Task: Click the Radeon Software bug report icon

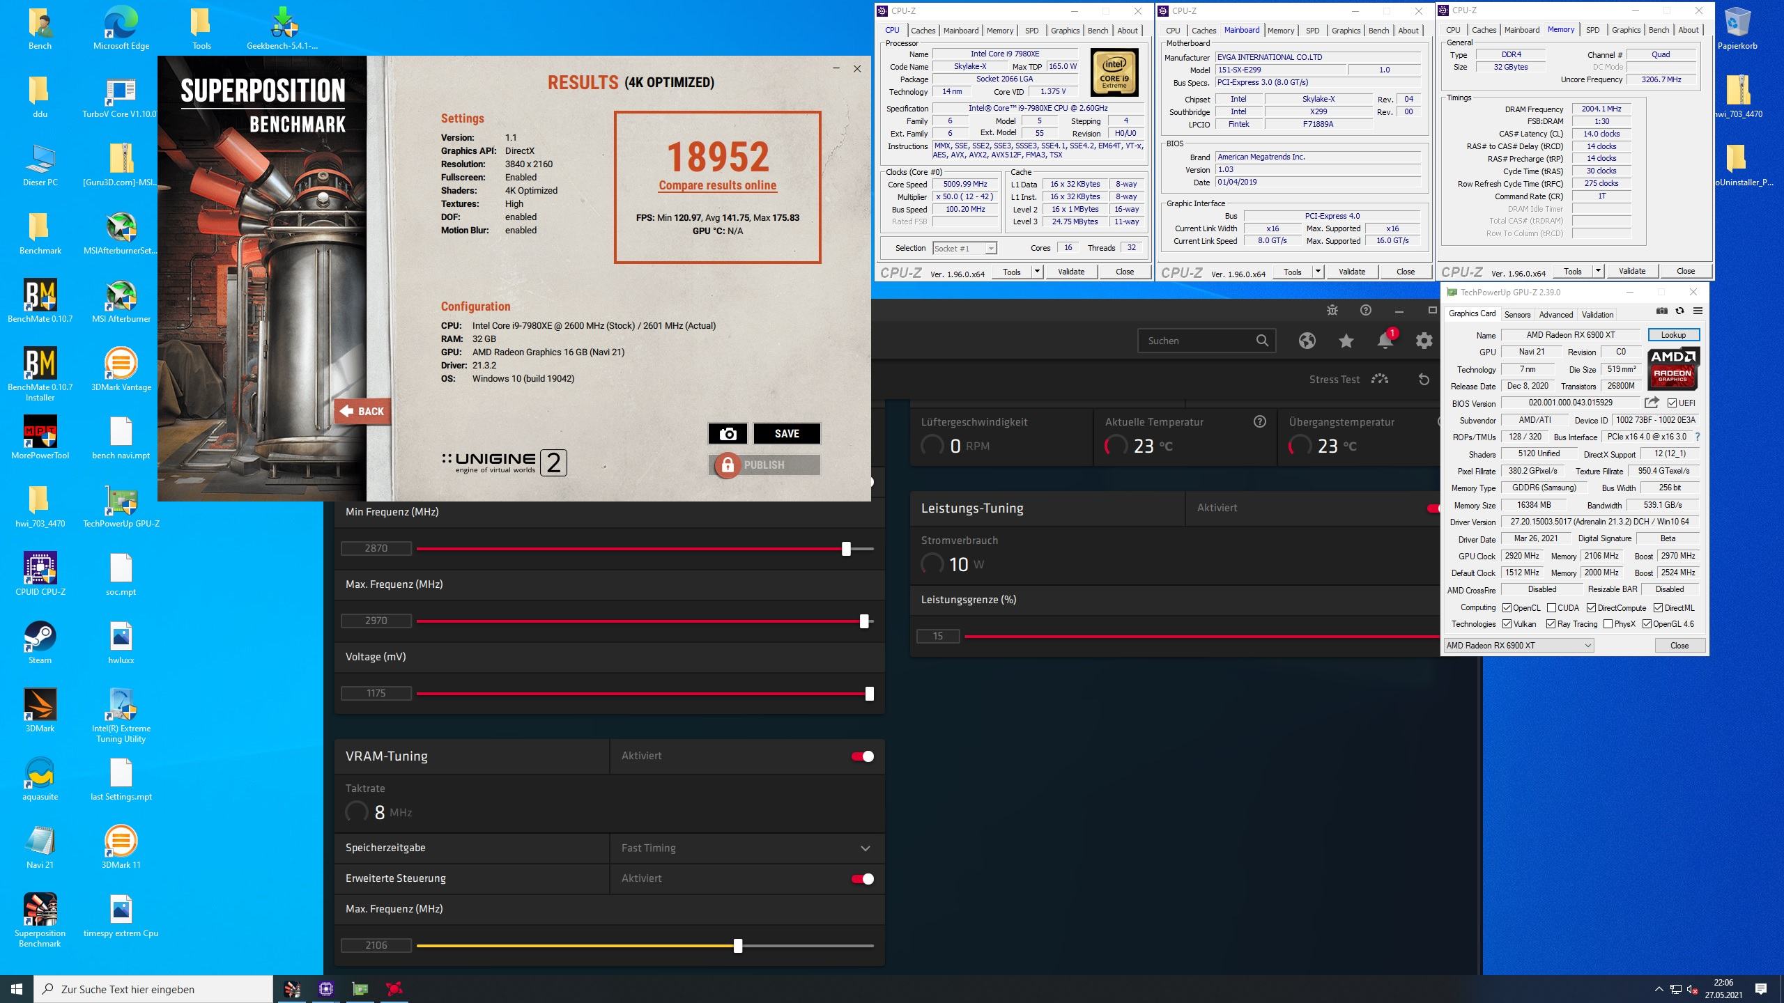Action: pos(1332,310)
